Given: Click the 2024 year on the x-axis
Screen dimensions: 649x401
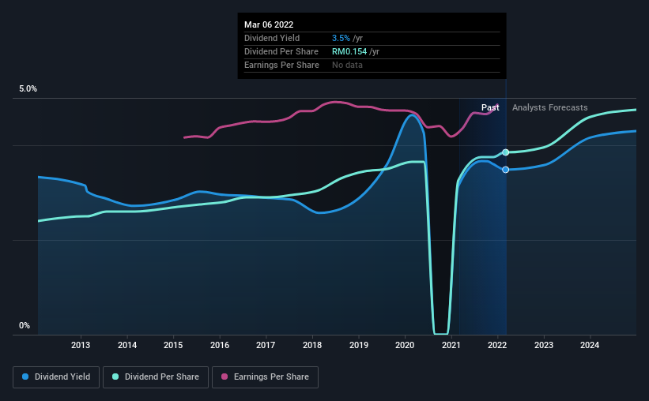Looking at the screenshot, I should tap(590, 345).
